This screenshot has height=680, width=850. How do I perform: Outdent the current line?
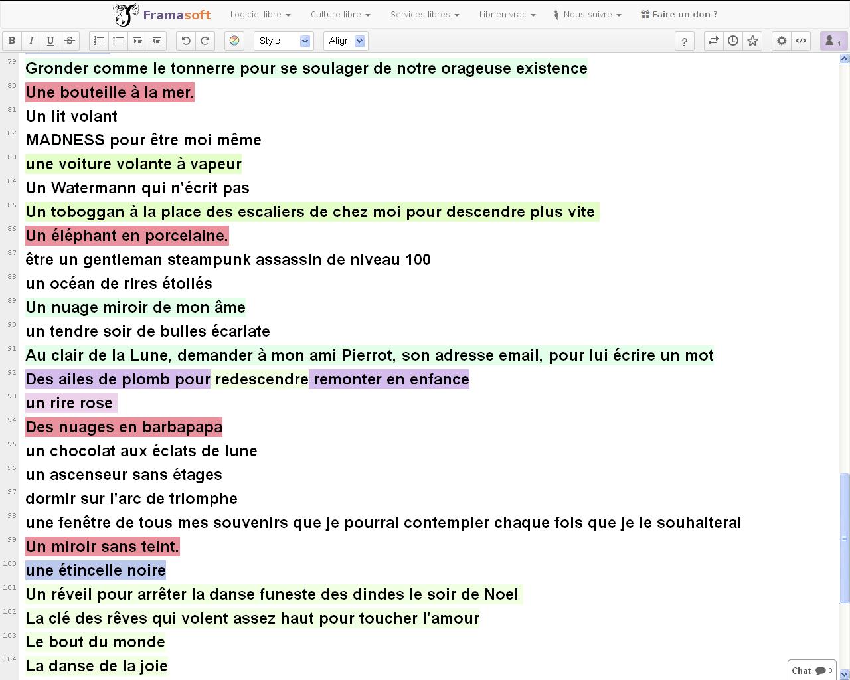click(x=157, y=41)
